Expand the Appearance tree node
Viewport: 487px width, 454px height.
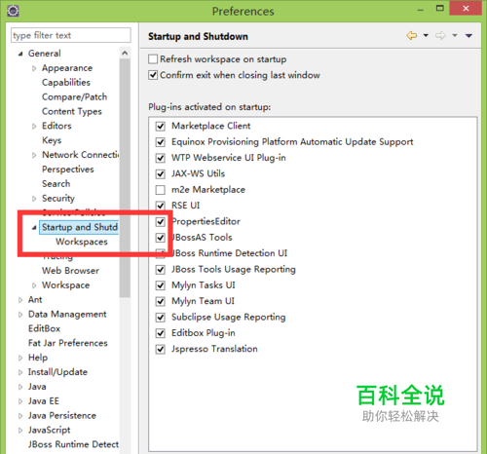[x=34, y=68]
